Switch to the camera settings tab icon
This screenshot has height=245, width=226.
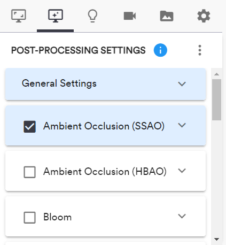coord(130,16)
